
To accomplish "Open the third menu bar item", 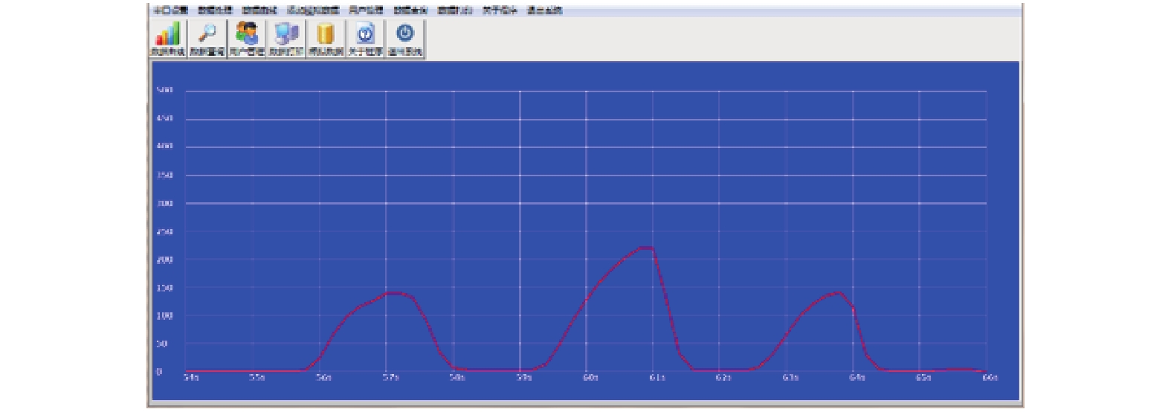I will [x=259, y=10].
